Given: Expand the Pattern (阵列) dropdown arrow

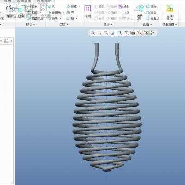Looking at the screenshot, I should click(x=87, y=19).
